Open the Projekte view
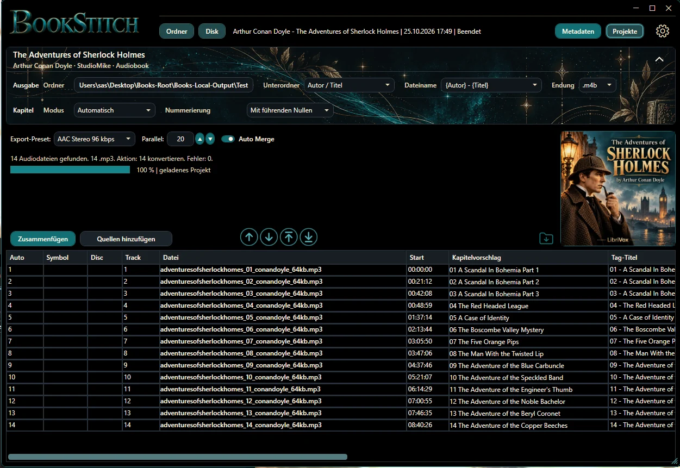The image size is (680, 468). point(625,31)
